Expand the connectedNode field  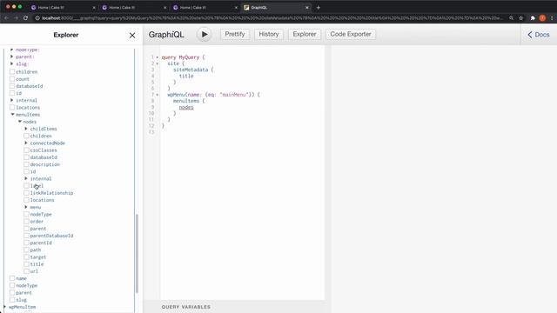[26, 143]
